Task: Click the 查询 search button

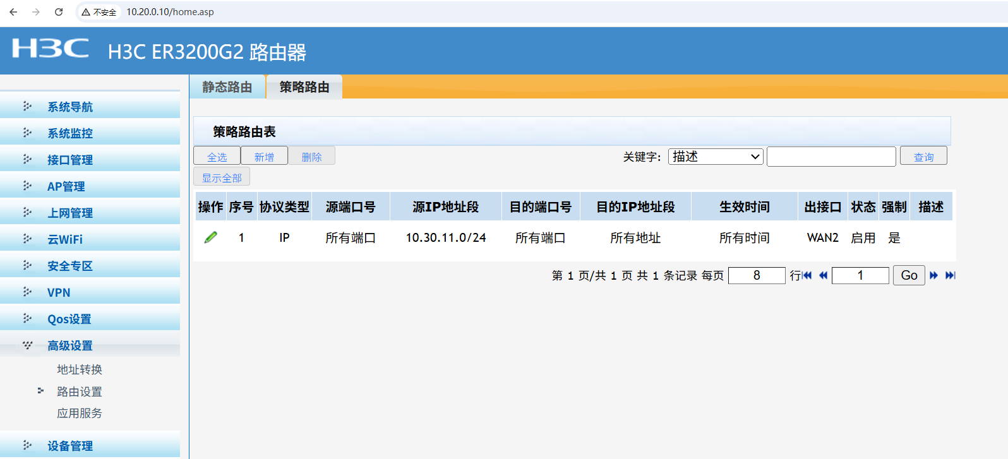Action: coord(923,157)
